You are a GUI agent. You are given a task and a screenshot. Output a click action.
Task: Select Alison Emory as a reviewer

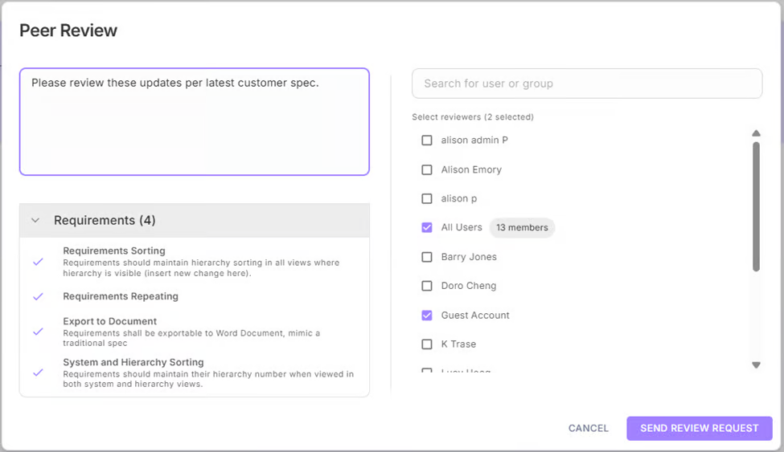[427, 169]
